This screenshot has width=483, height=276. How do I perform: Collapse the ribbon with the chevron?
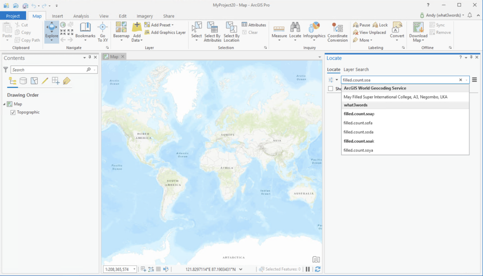pos(478,15)
